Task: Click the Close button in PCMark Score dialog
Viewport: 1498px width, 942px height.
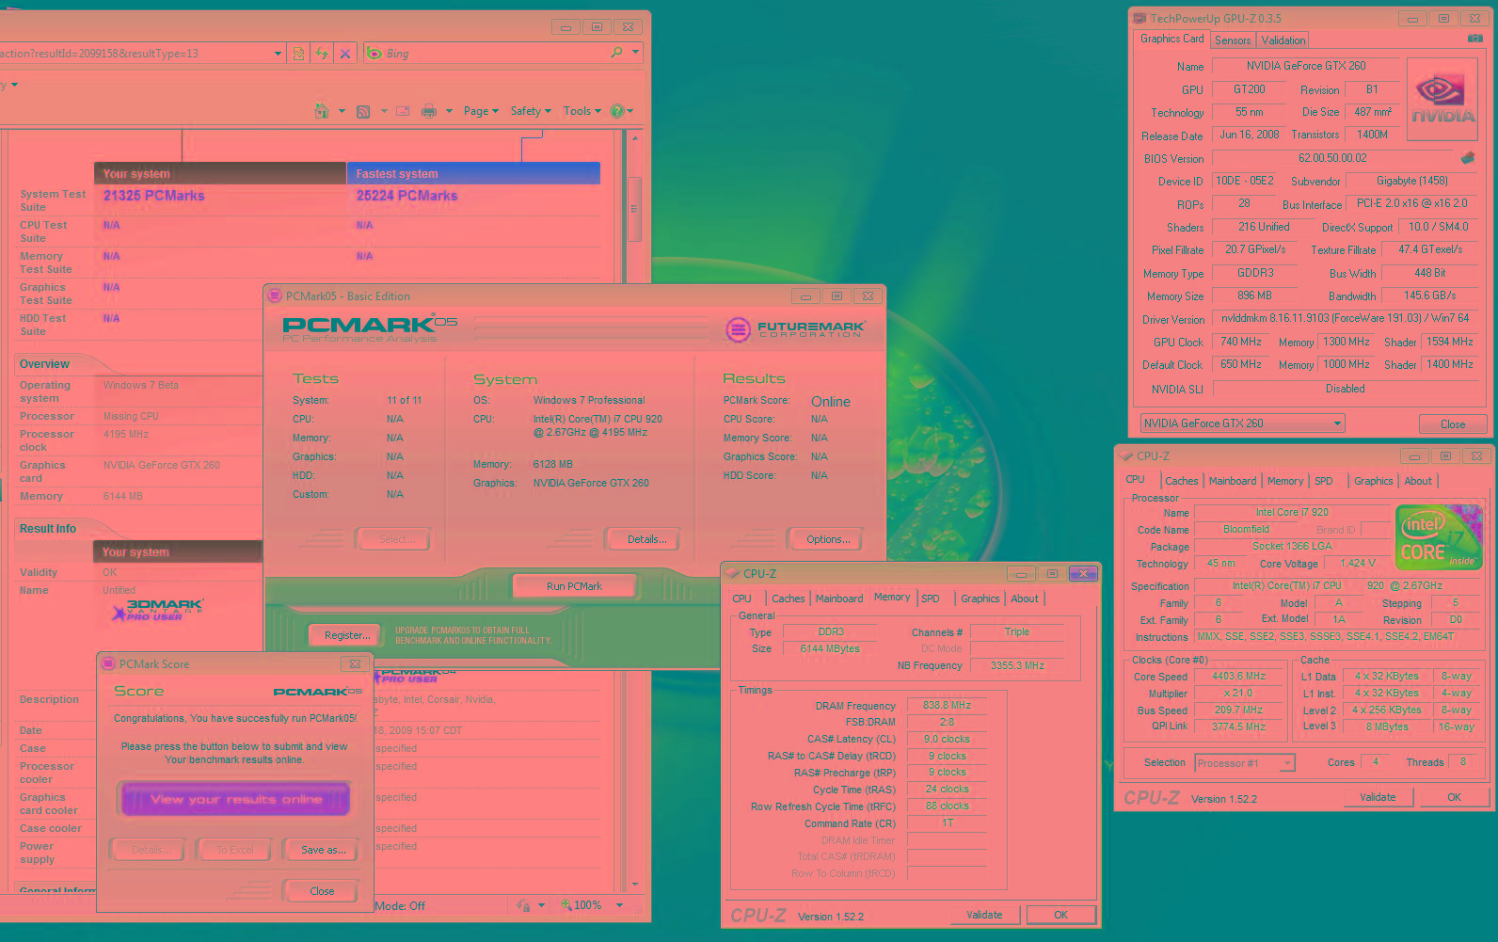Action: pyautogui.click(x=322, y=891)
